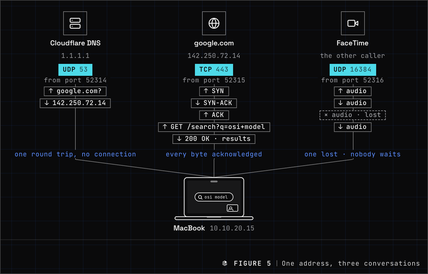This screenshot has width=428, height=274.
Task: Click the SYN-ACK packet
Action: 214,103
